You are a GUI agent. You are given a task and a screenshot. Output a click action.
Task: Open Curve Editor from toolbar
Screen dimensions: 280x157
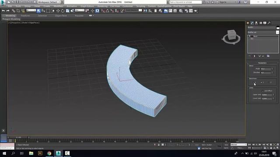click(x=170, y=11)
